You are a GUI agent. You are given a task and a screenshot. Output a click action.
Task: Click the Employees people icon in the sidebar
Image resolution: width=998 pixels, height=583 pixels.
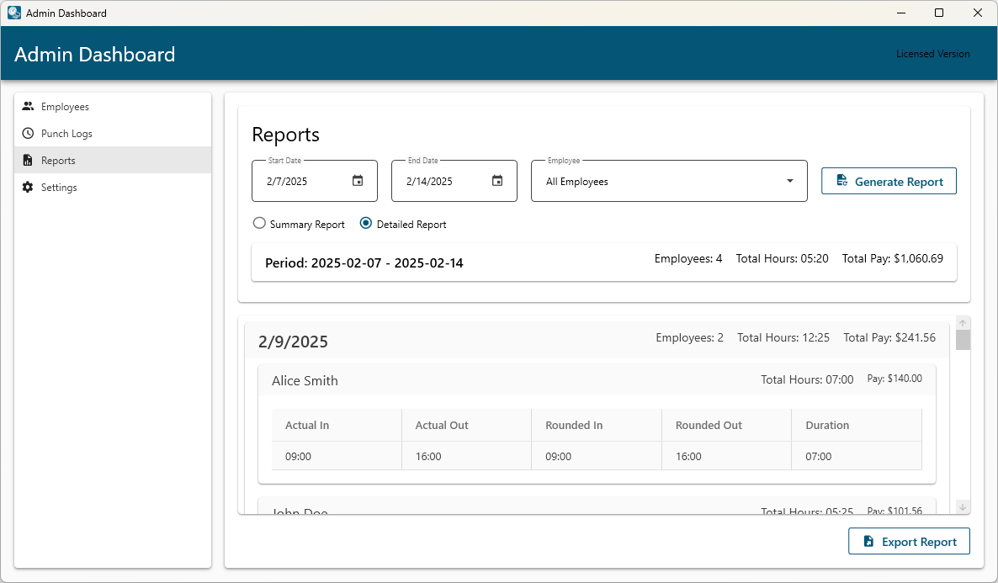click(29, 106)
